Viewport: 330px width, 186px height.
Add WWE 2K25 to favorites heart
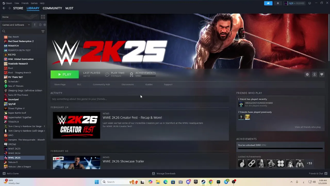pos(322,74)
